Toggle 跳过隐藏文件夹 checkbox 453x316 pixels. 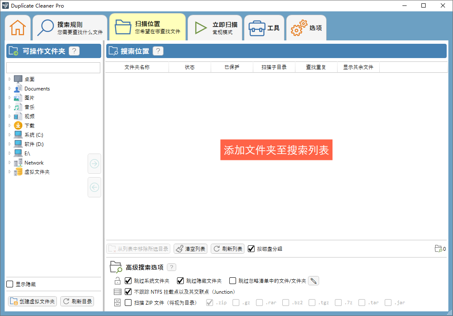180,281
